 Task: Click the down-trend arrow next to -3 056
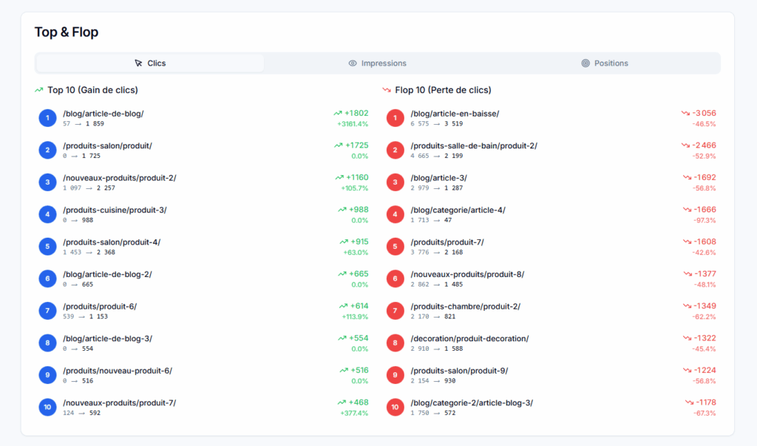pos(685,113)
